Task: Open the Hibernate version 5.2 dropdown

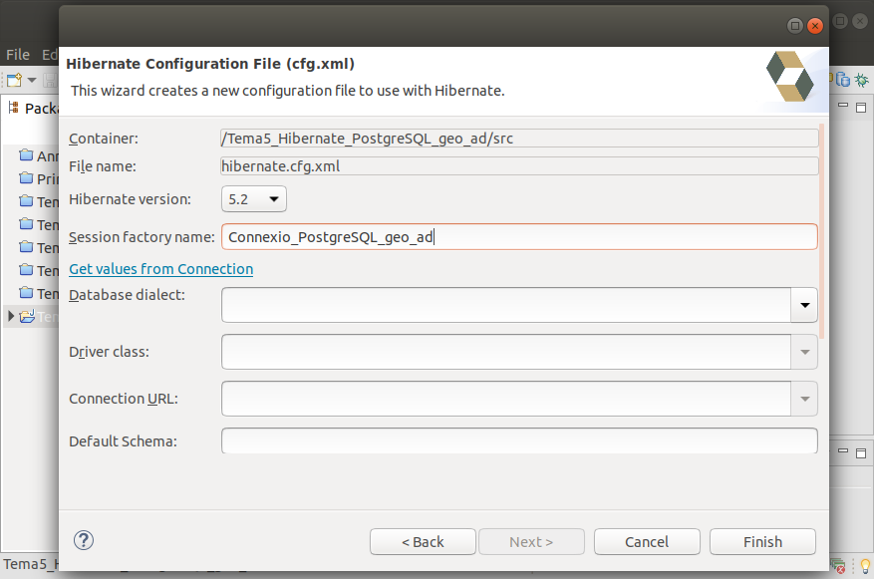Action: click(254, 199)
